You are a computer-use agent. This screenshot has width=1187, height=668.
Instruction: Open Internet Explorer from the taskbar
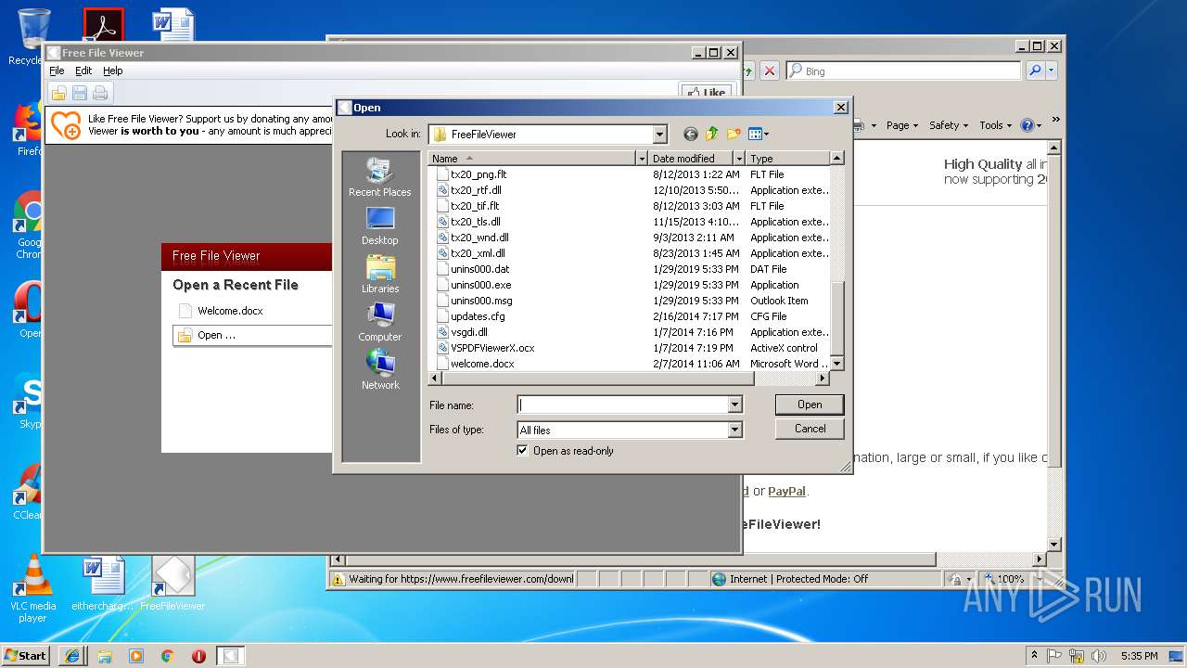(x=73, y=656)
